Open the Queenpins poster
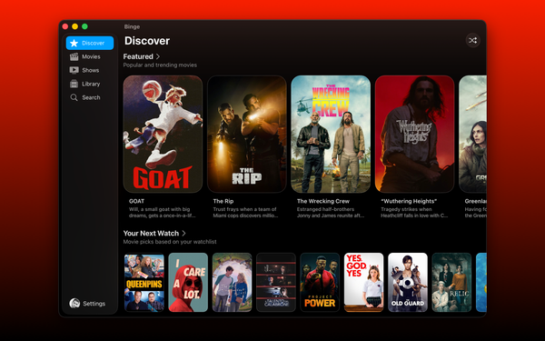545x341 pixels. pos(144,282)
